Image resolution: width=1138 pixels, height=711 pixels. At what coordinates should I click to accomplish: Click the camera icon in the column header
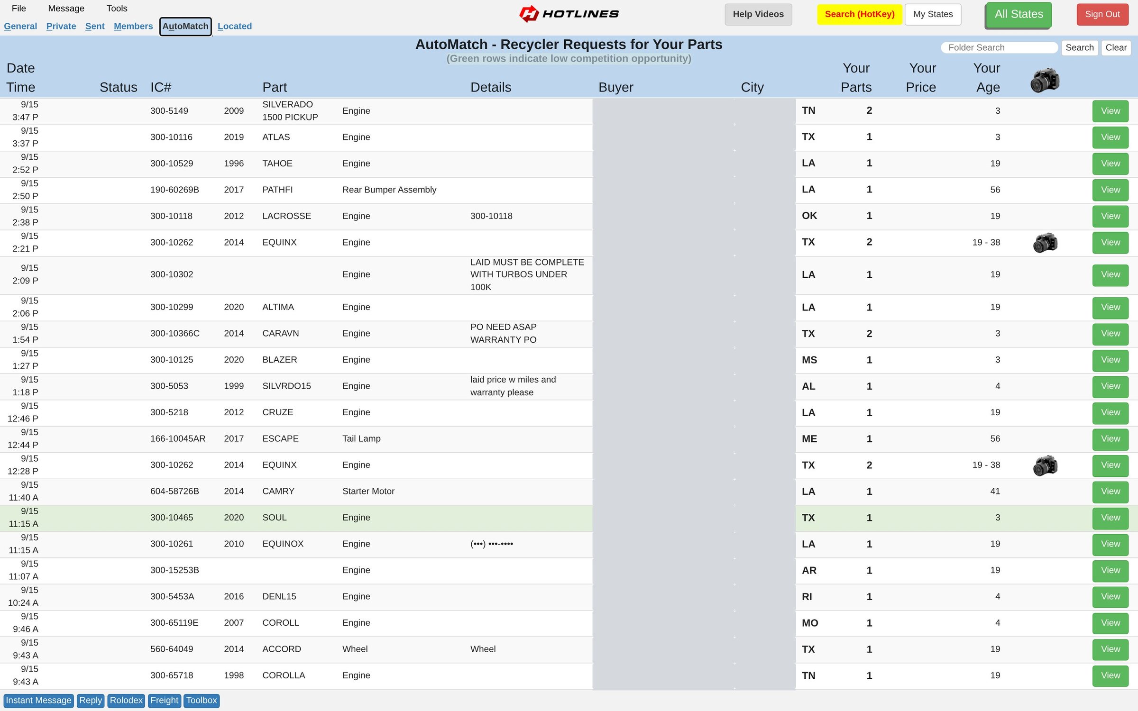pos(1045,80)
